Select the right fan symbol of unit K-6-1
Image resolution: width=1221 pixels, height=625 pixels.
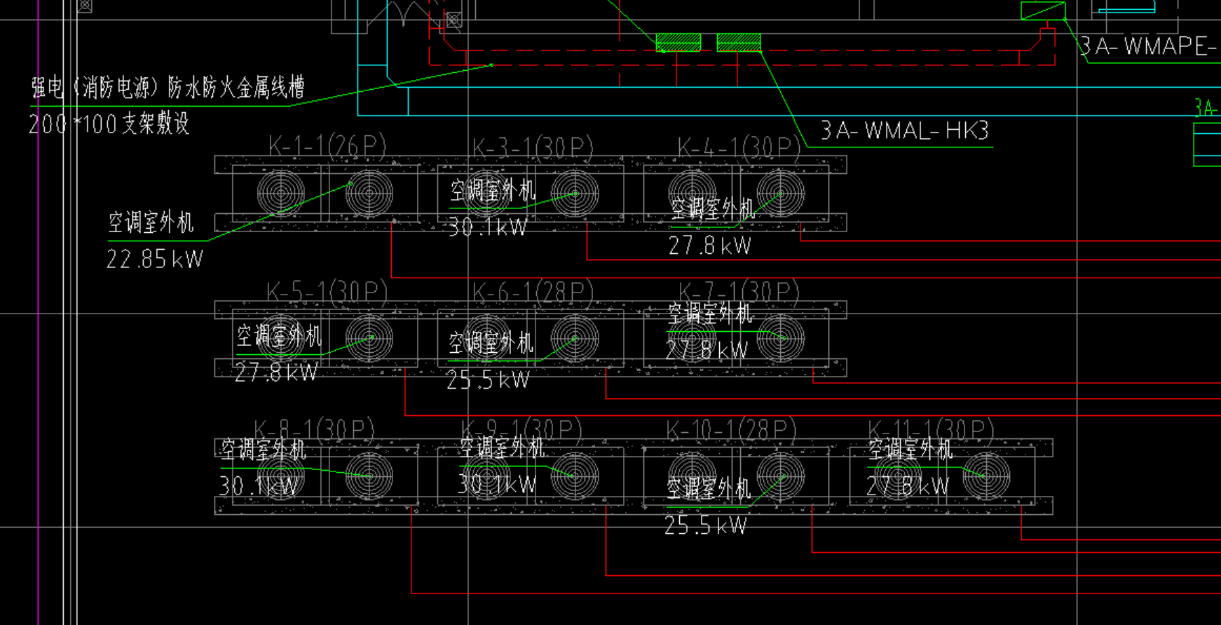click(x=575, y=337)
